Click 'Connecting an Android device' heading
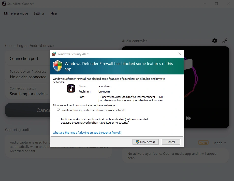Viewport: 234px width, 181px height. [x=30, y=45]
